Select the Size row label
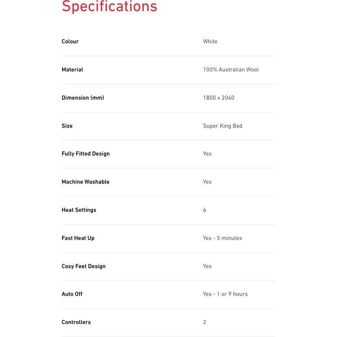 [x=67, y=126]
